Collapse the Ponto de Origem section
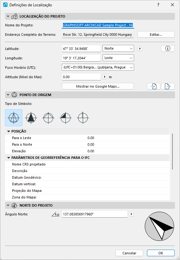 [8, 95]
